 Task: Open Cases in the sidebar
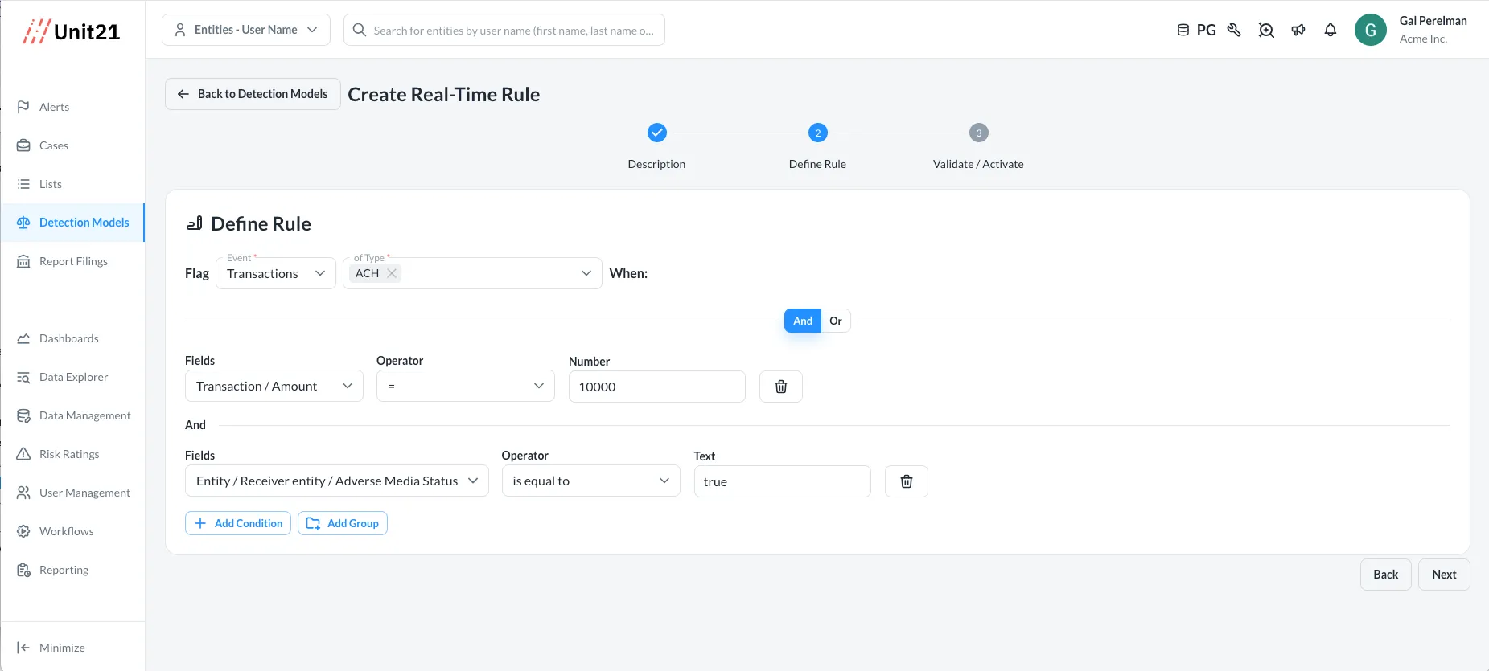pyautogui.click(x=54, y=145)
